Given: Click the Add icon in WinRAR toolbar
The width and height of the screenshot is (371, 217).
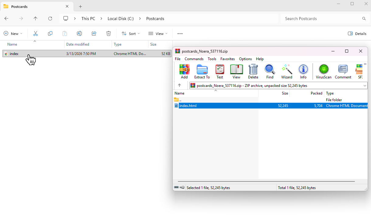Looking at the screenshot, I should [184, 72].
